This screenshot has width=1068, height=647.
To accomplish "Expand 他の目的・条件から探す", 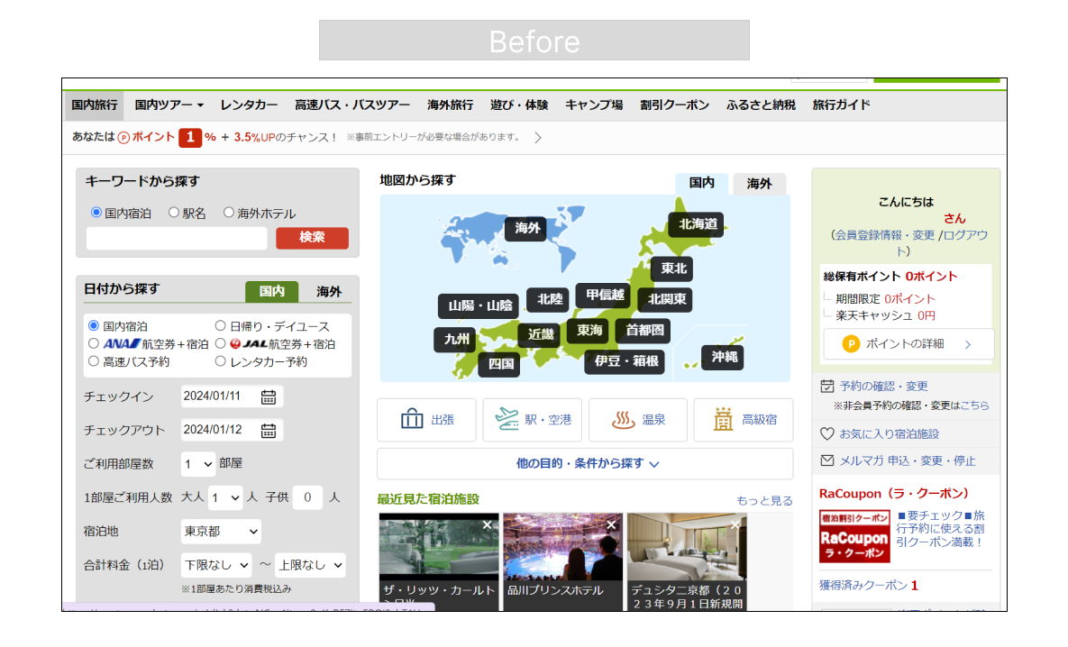I will tap(586, 463).
